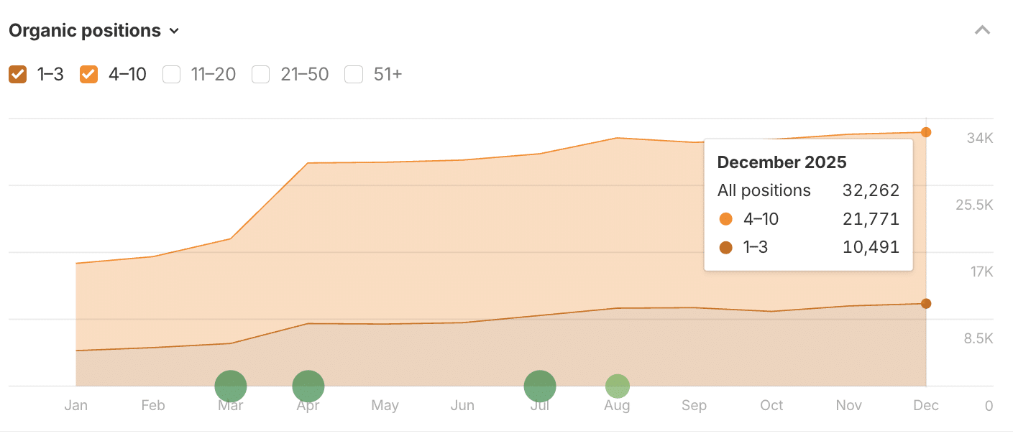The image size is (1013, 436).
Task: Click the green update marker at Jul
Action: [540, 386]
